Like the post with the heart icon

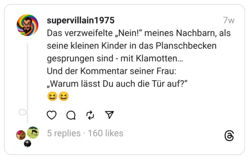click(52, 115)
